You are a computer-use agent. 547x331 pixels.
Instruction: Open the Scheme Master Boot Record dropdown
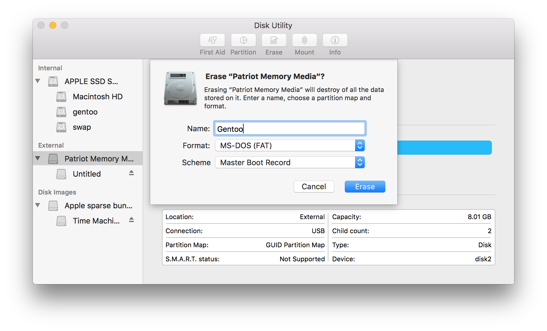tap(290, 163)
